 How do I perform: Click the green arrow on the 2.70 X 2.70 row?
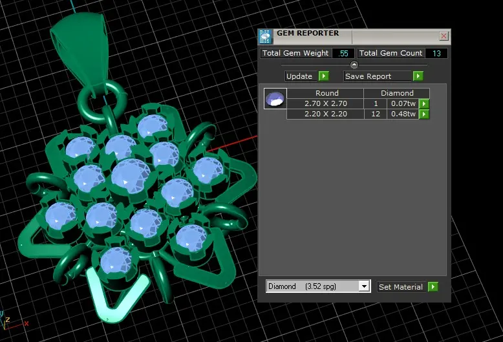pos(424,103)
